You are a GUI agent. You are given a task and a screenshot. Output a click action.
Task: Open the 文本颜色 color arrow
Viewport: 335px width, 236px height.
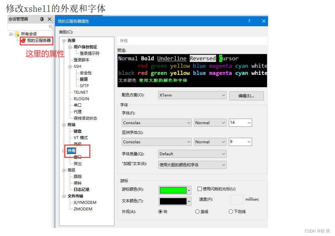click(x=189, y=201)
